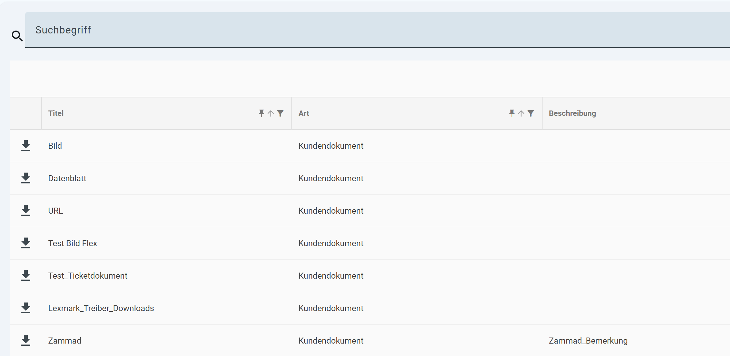Screen dimensions: 730x356
Task: Select the Zammad_Bemerkung description cell
Action: coord(588,341)
